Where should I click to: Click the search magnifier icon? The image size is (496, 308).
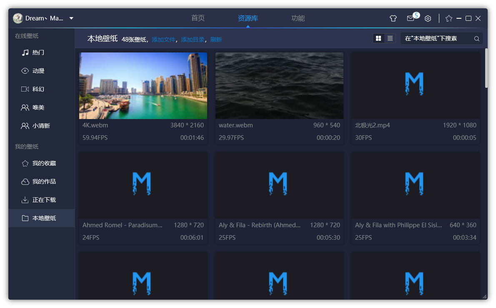(x=476, y=39)
